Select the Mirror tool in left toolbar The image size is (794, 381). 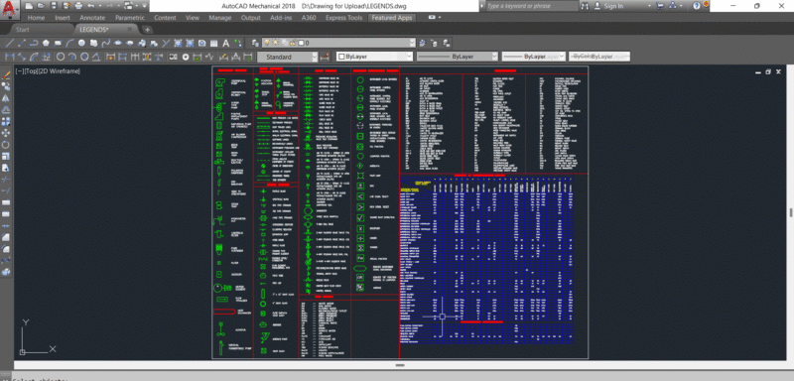(6, 98)
